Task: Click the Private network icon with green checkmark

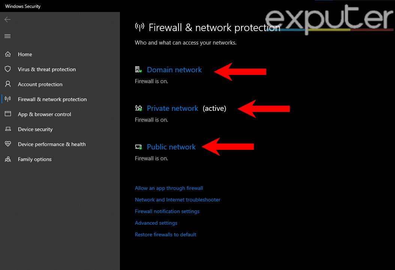Action: 138,108
